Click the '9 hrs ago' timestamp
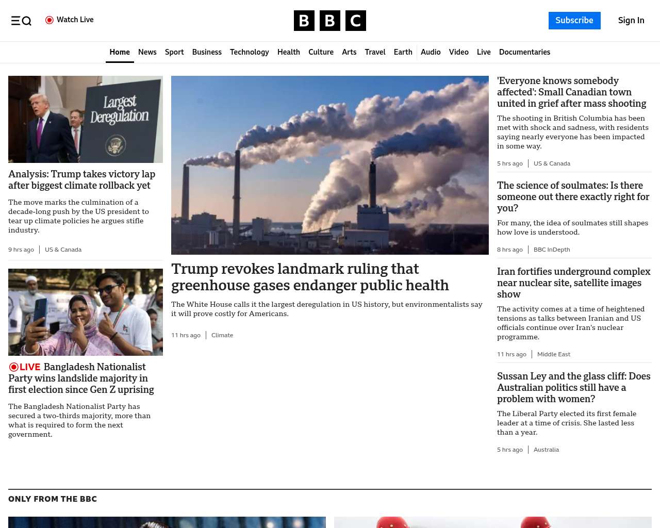 21,250
